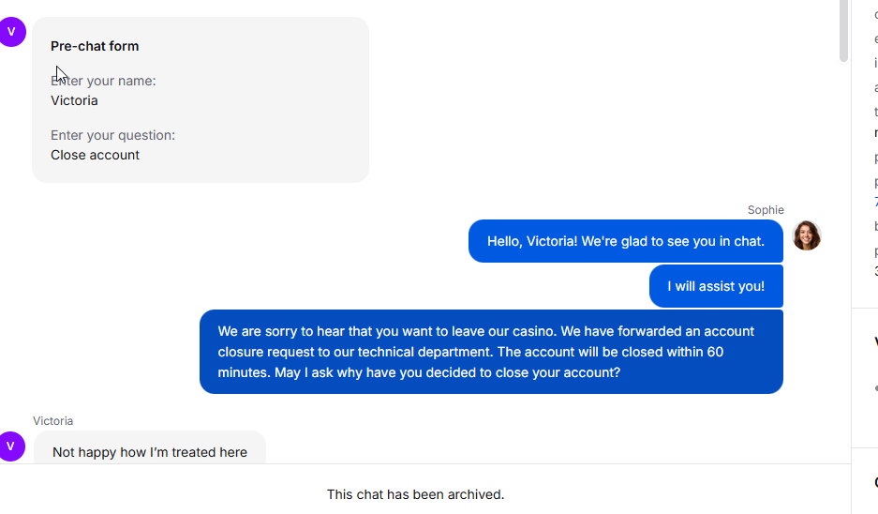Select the name value 'Victoria' in the form
The height and width of the screenshot is (514, 878).
pyautogui.click(x=74, y=100)
